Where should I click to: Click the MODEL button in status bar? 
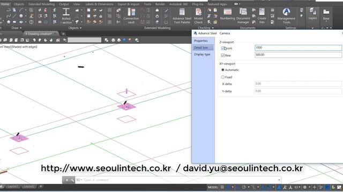[x=213, y=187]
